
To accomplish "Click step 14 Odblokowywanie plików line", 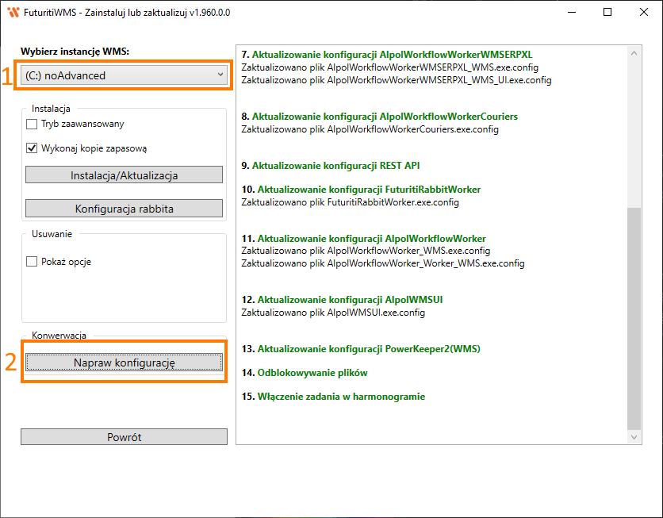I will click(305, 372).
